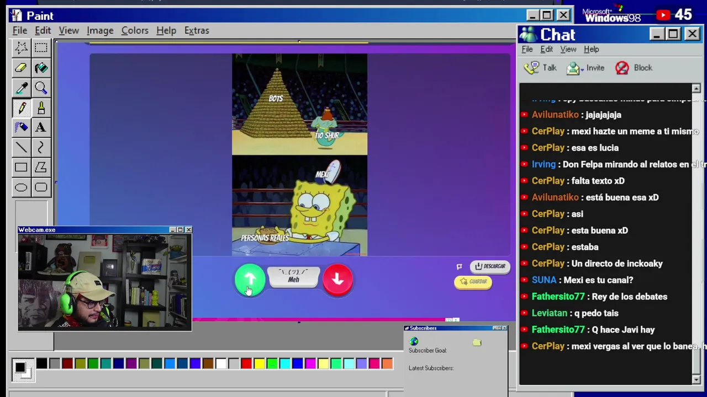
Task: Pick the magenta palette color
Action: (x=310, y=363)
